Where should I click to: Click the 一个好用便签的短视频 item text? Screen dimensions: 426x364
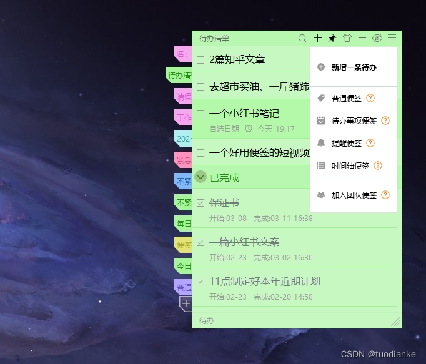pyautogui.click(x=259, y=153)
